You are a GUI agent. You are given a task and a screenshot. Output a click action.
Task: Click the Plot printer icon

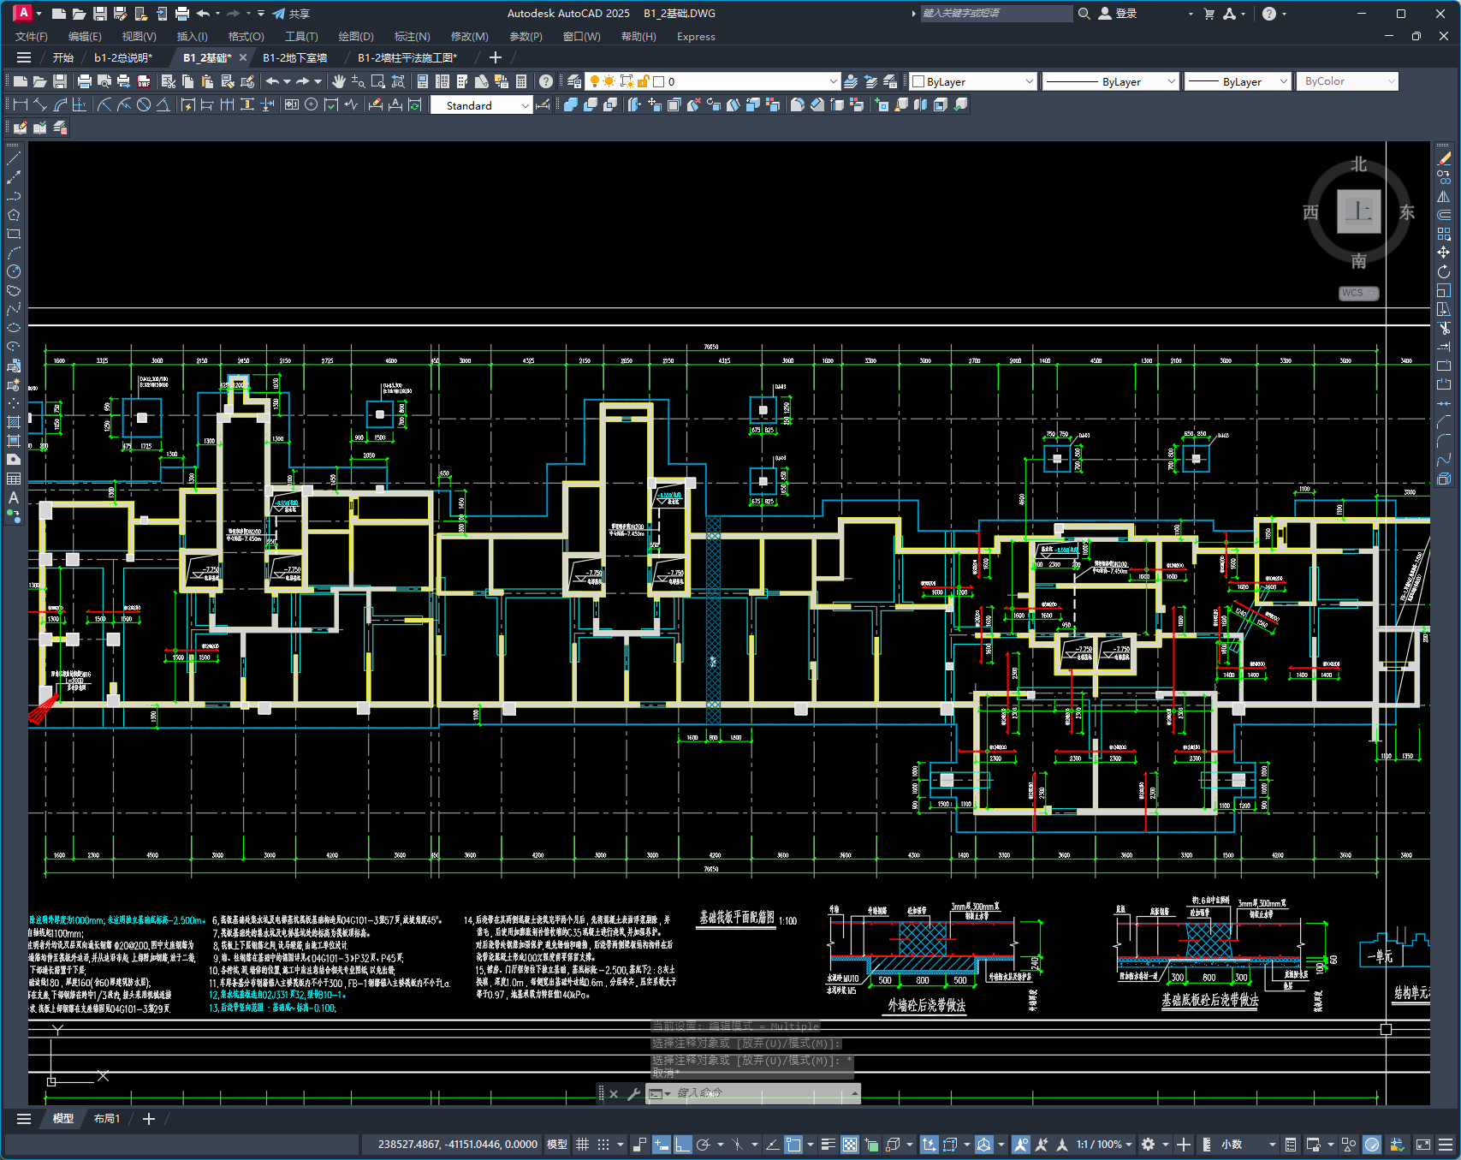[84, 81]
